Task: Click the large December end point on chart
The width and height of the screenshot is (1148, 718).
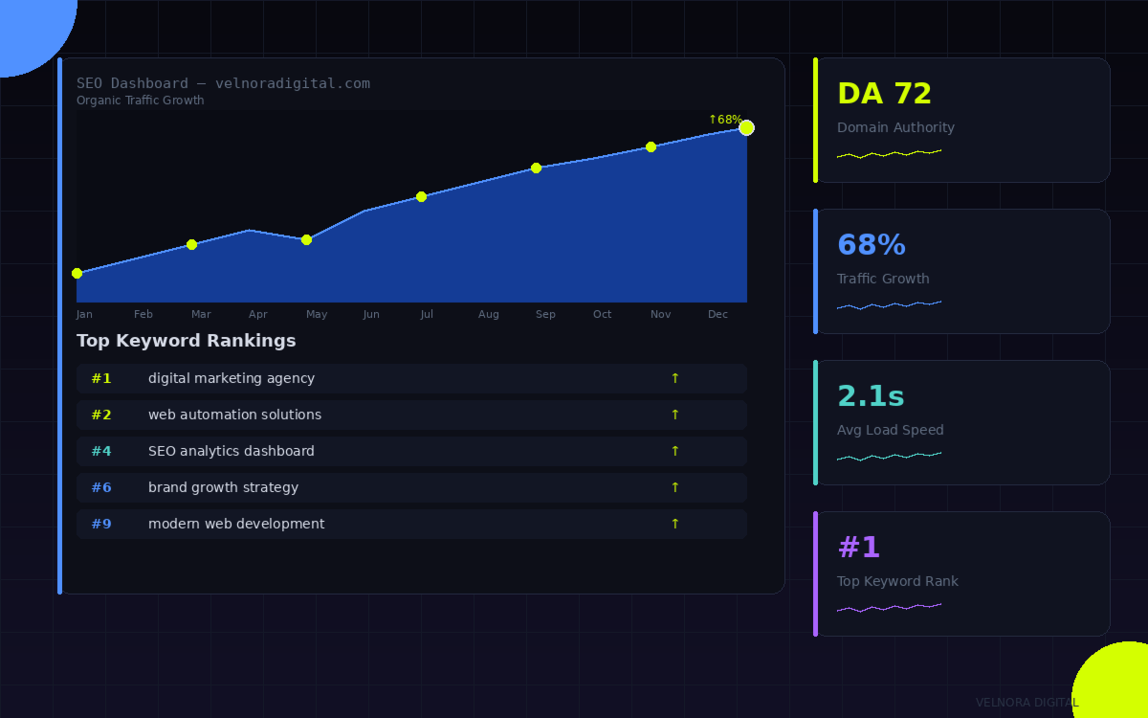Action: click(746, 127)
